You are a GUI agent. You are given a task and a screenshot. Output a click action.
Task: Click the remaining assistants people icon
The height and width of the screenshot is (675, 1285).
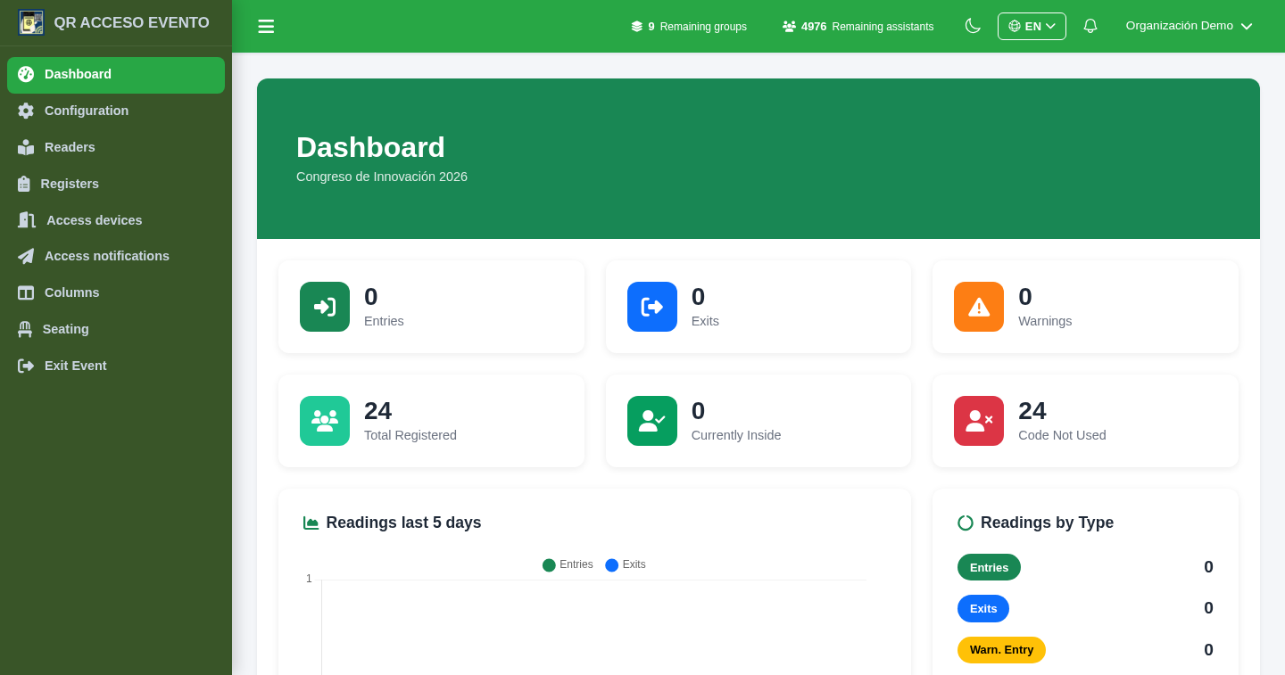coord(789,27)
